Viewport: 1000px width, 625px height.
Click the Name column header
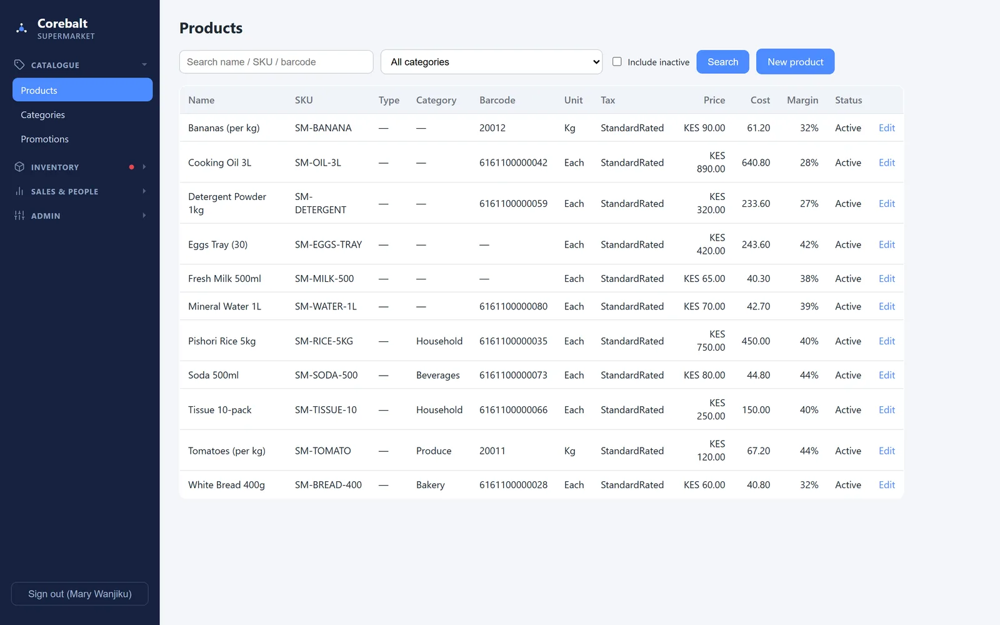pos(201,100)
